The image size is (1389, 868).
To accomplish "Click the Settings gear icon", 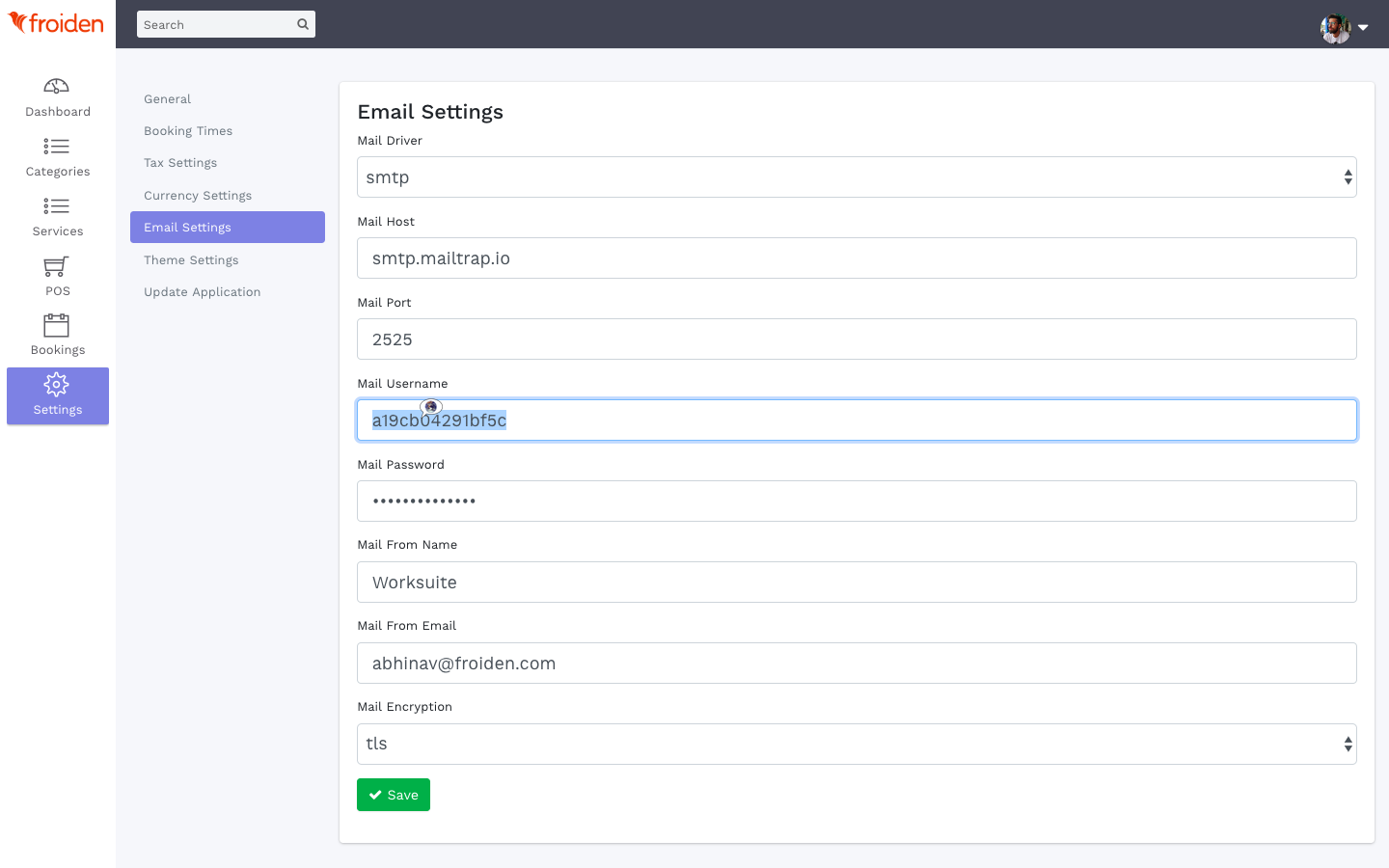I will click(x=57, y=385).
